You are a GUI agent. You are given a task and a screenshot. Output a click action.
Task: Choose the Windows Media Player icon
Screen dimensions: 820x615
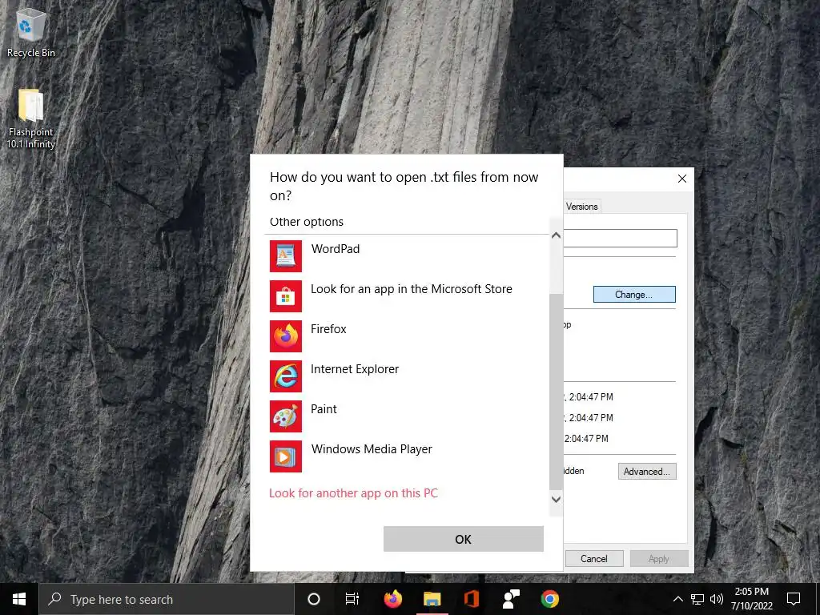click(x=286, y=456)
